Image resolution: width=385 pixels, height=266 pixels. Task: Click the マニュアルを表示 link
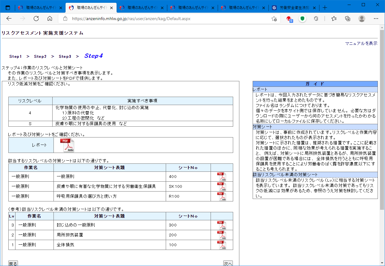(361, 44)
